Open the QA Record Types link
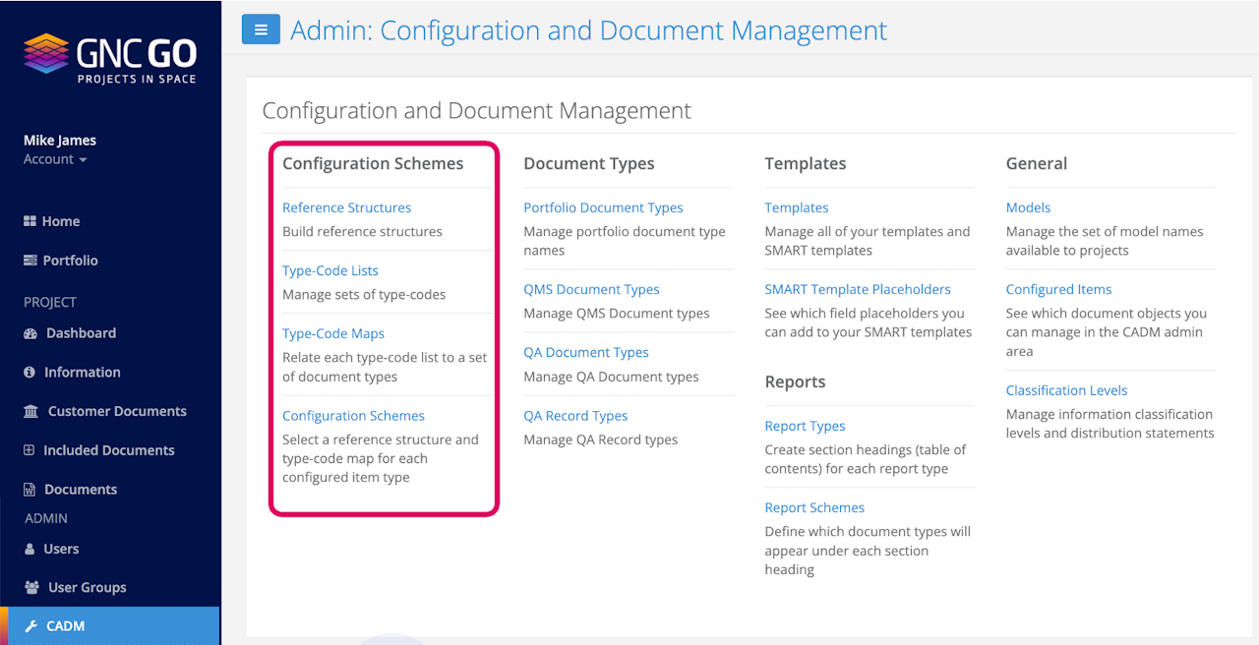The image size is (1259, 645). coord(575,416)
